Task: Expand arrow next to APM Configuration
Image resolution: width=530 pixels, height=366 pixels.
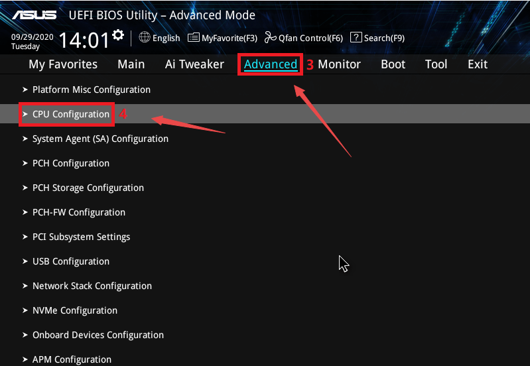Action: coord(25,359)
